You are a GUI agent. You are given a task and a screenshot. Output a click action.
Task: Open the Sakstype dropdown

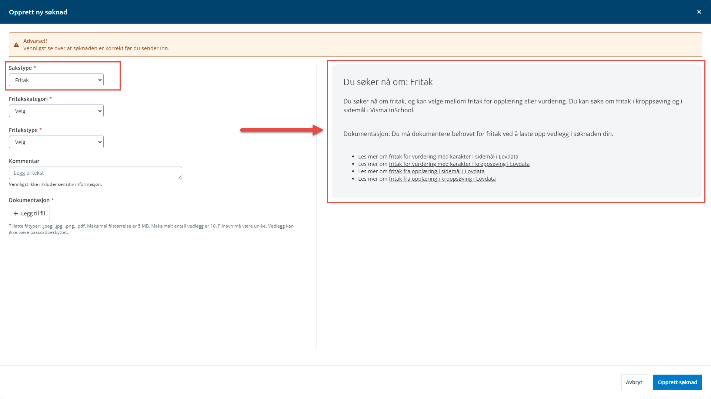56,80
